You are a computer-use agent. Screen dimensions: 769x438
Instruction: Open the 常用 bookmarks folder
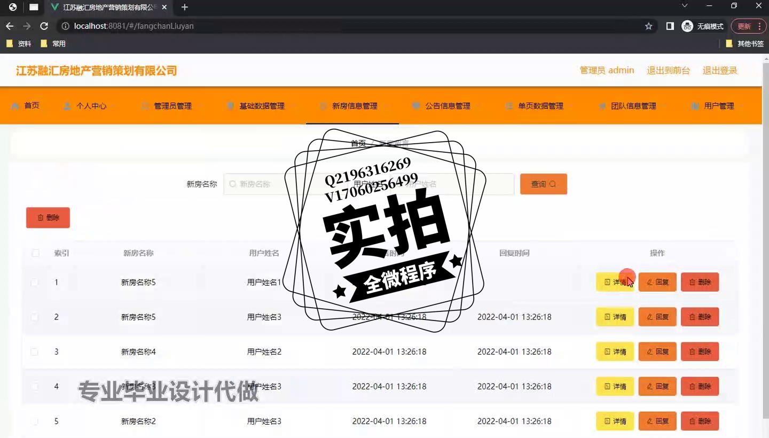(53, 44)
